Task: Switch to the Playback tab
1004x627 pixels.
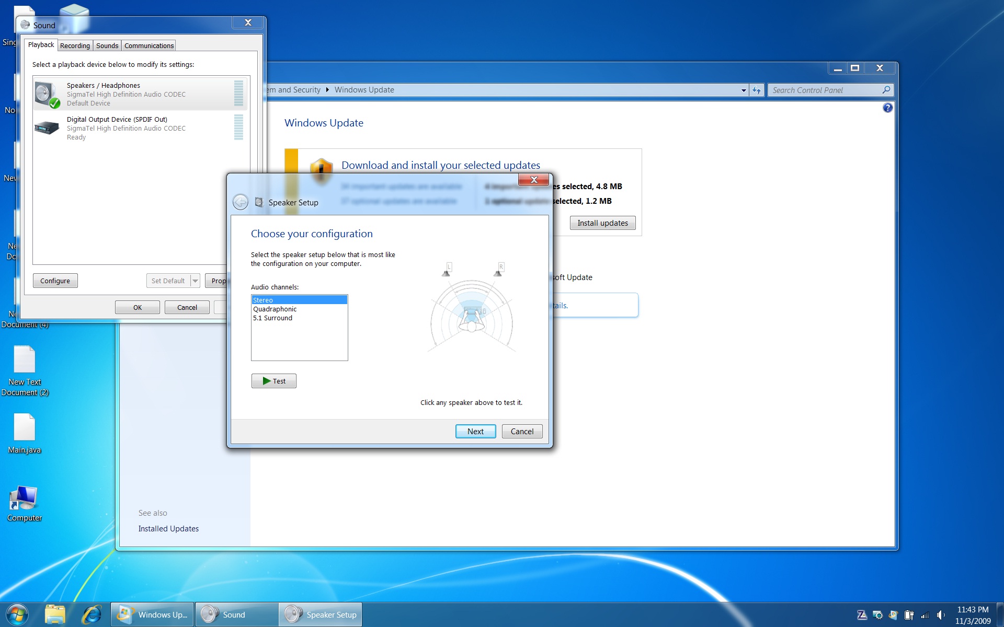Action: (x=41, y=45)
